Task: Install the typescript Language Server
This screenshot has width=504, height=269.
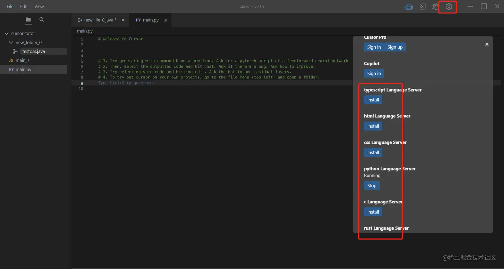Action: [373, 100]
